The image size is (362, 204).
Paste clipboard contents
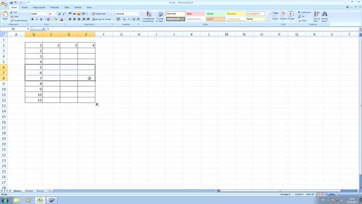(x=5, y=16)
